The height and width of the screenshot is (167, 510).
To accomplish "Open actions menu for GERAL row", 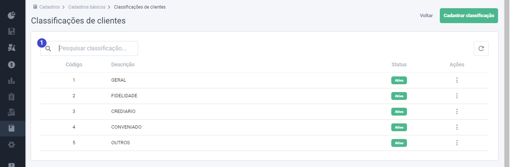I will click(457, 80).
